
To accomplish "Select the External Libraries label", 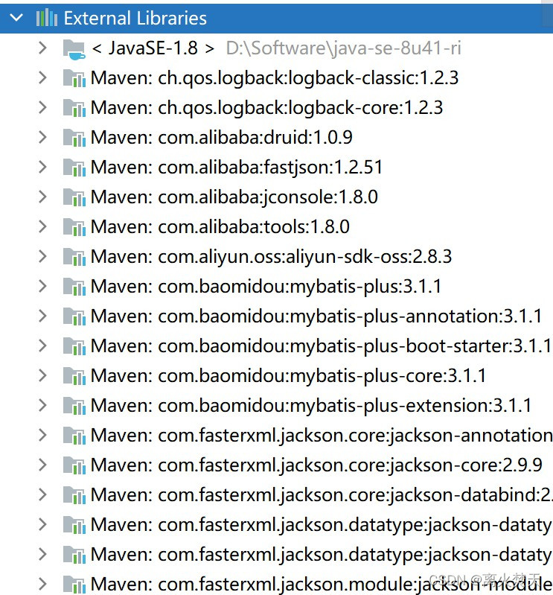I will [135, 18].
